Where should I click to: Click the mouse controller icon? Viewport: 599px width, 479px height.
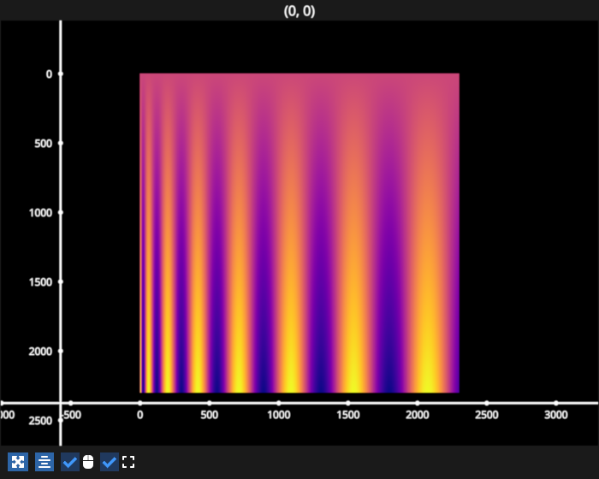coord(87,462)
